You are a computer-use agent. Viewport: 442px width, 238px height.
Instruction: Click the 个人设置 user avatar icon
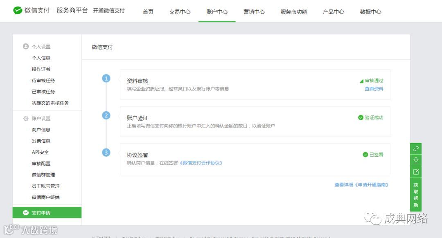tap(26, 46)
